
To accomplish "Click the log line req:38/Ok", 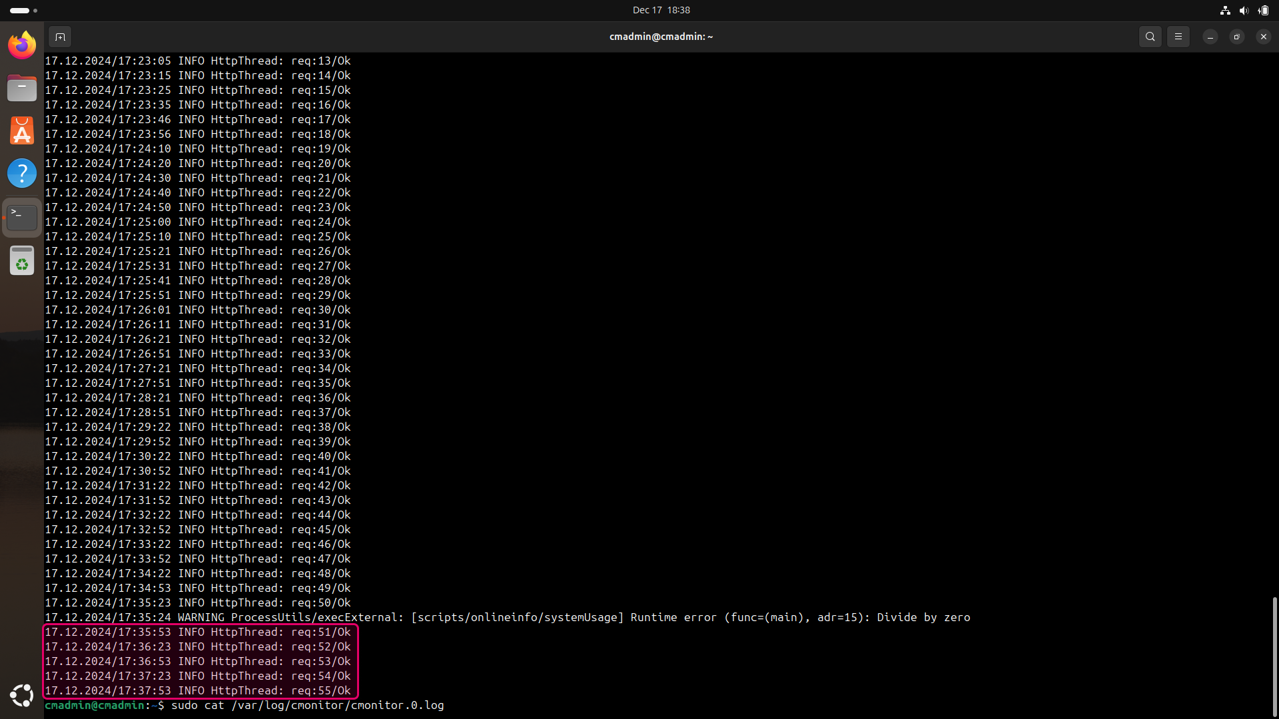I will (198, 427).
